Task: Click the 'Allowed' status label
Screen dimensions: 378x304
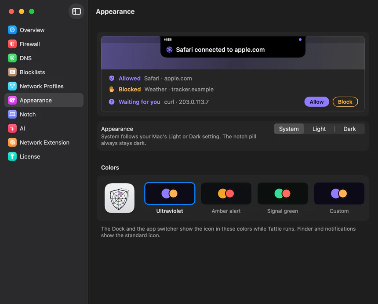Action: tap(130, 78)
